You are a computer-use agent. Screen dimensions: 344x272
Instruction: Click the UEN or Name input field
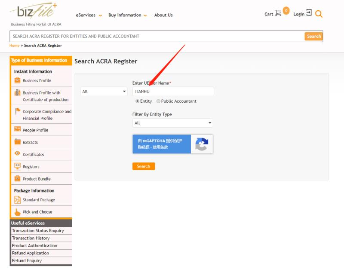[x=173, y=92]
